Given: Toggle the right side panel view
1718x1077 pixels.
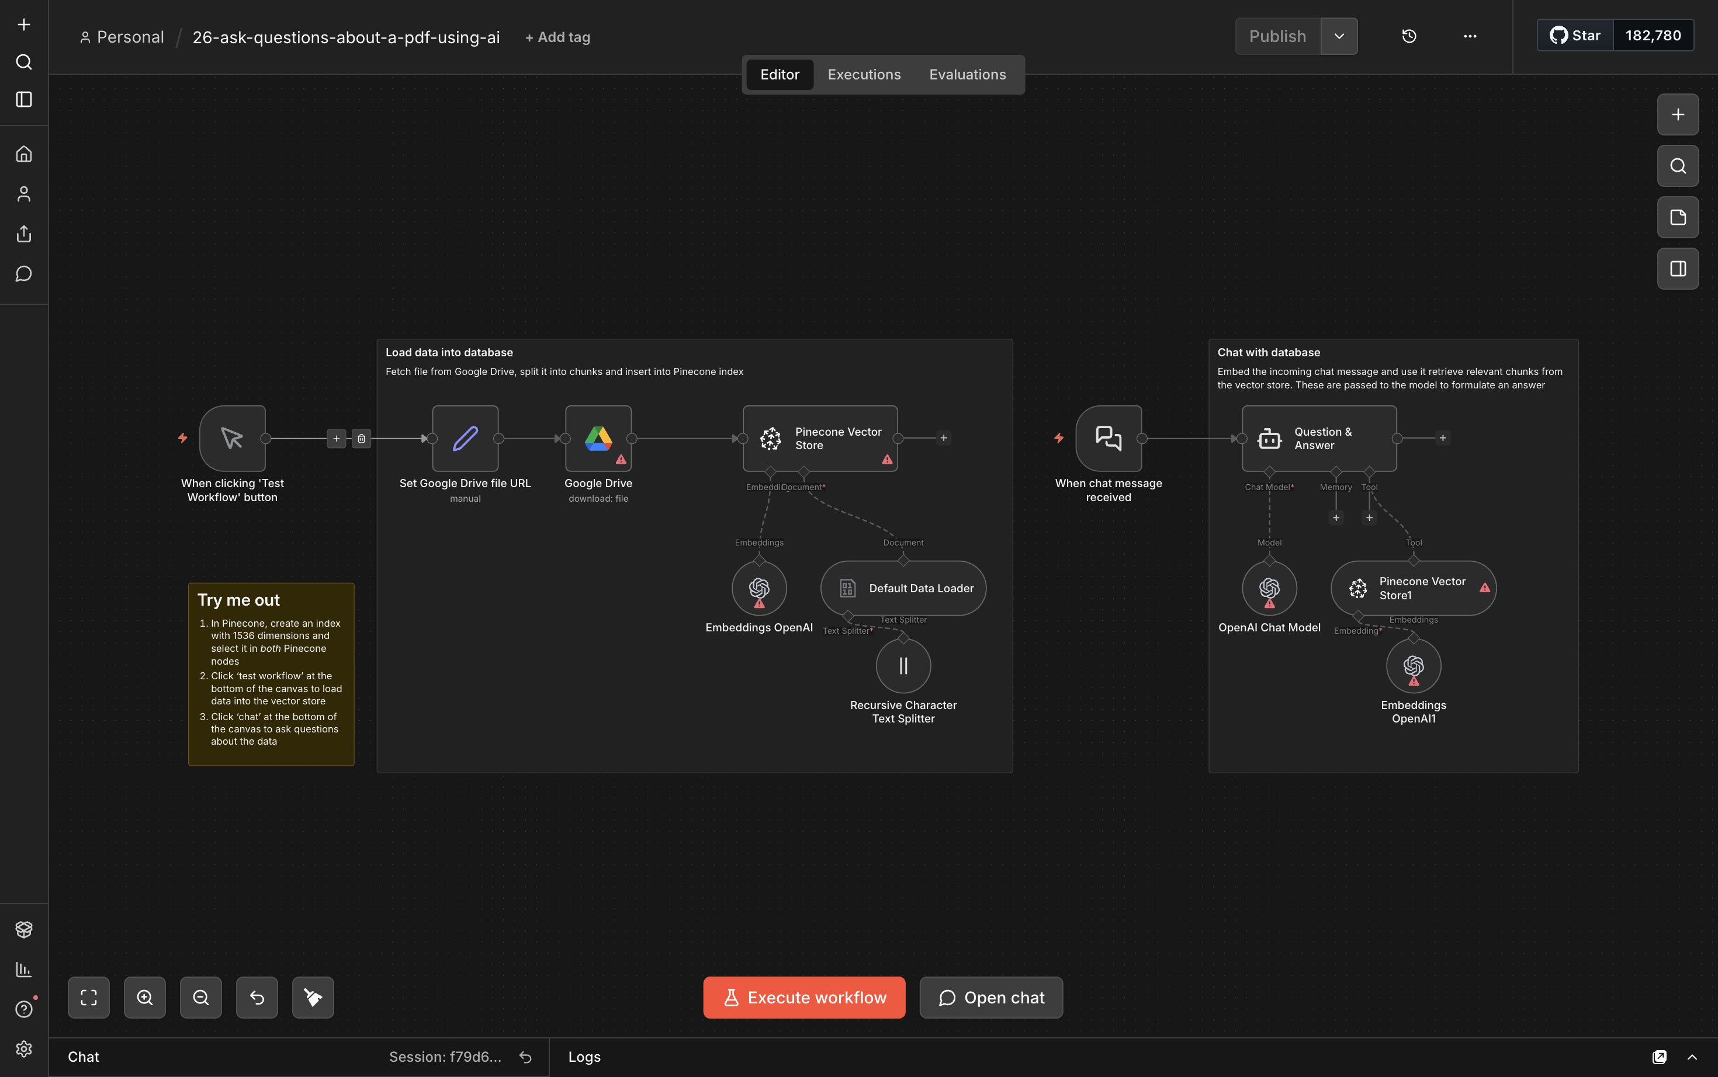Looking at the screenshot, I should point(1677,269).
